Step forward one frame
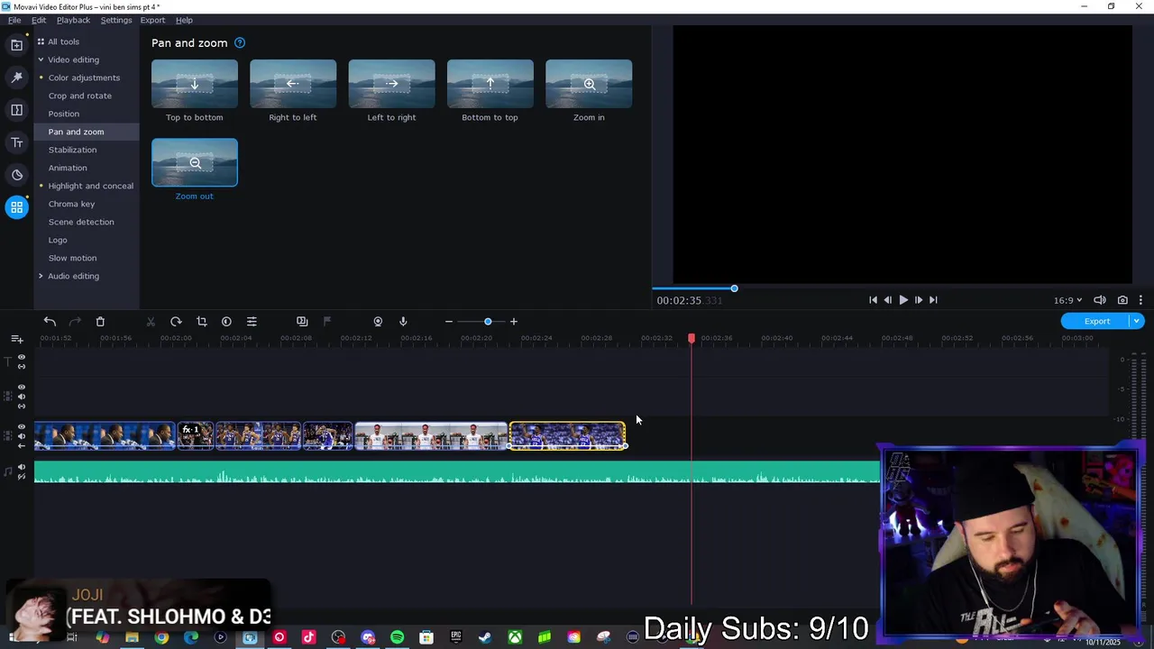 pos(918,300)
